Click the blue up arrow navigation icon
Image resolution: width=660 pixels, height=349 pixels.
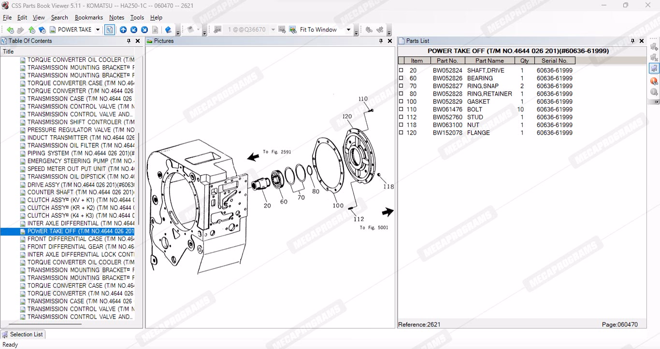click(123, 30)
